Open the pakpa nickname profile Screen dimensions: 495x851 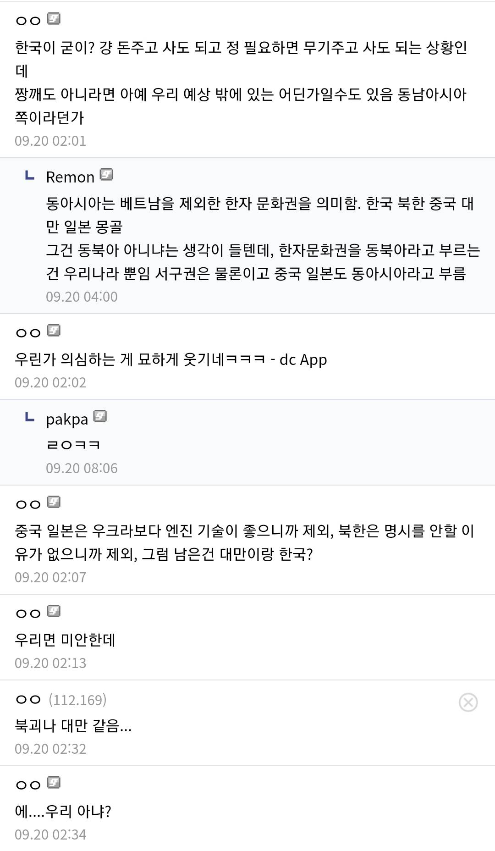point(67,419)
